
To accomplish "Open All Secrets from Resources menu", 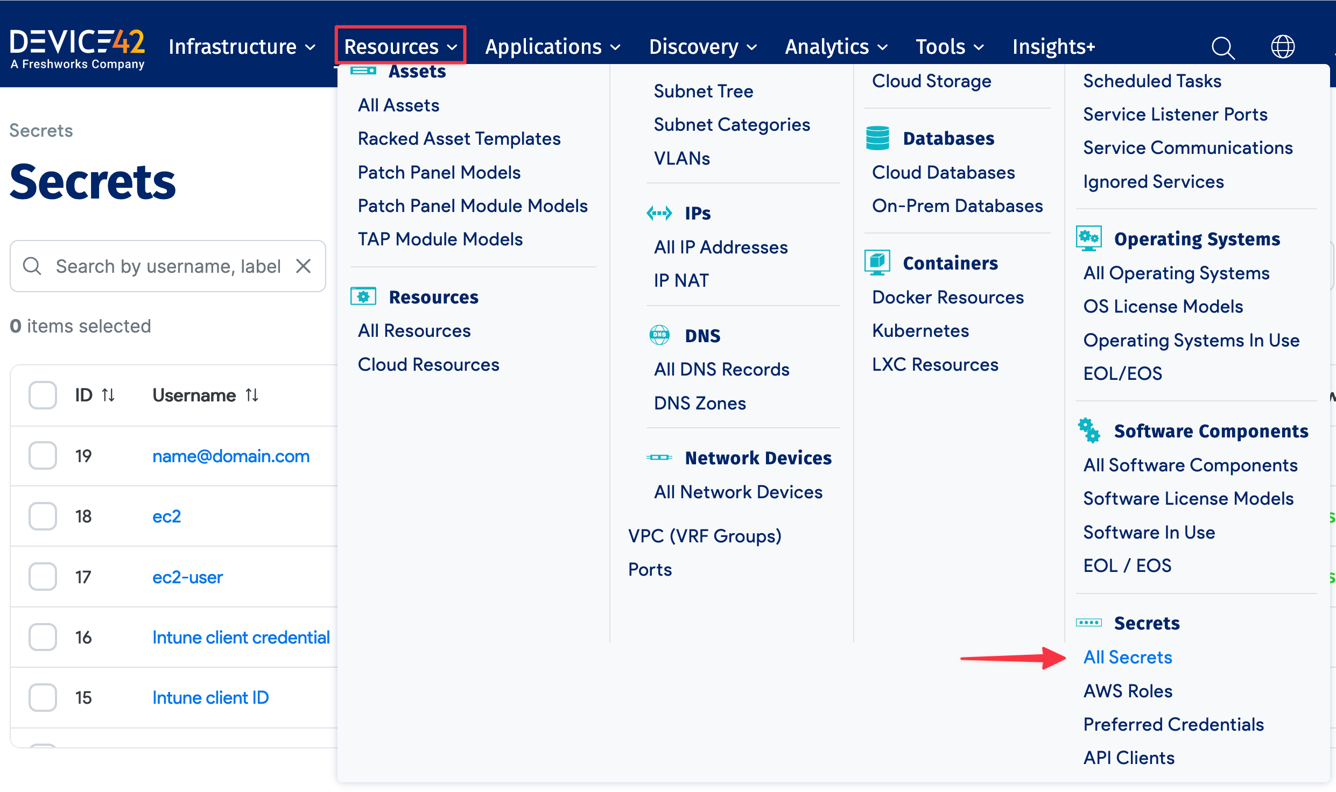I will tap(1128, 657).
